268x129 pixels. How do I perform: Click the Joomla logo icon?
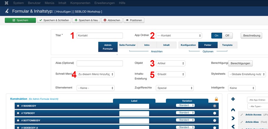(7, 3)
